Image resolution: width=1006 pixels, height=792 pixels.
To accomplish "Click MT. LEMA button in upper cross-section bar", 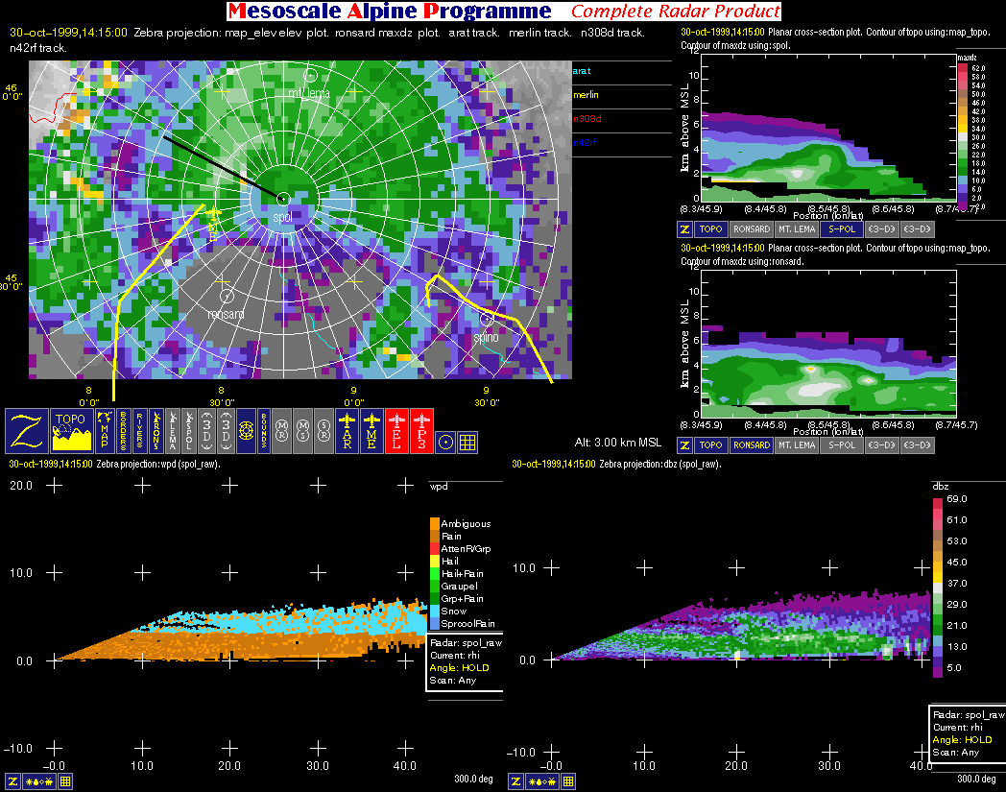I will pos(795,229).
